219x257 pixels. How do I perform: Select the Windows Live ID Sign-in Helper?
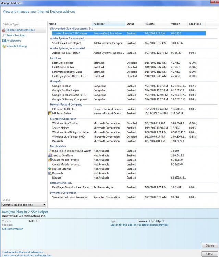[71, 132]
